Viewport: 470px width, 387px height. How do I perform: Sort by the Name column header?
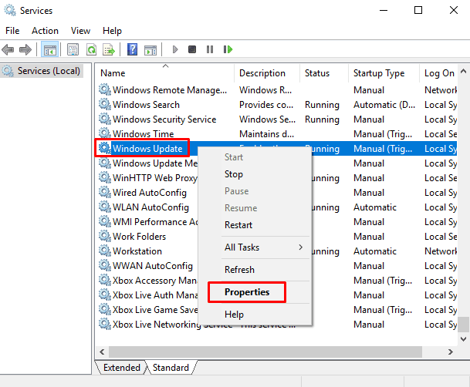[165, 73]
